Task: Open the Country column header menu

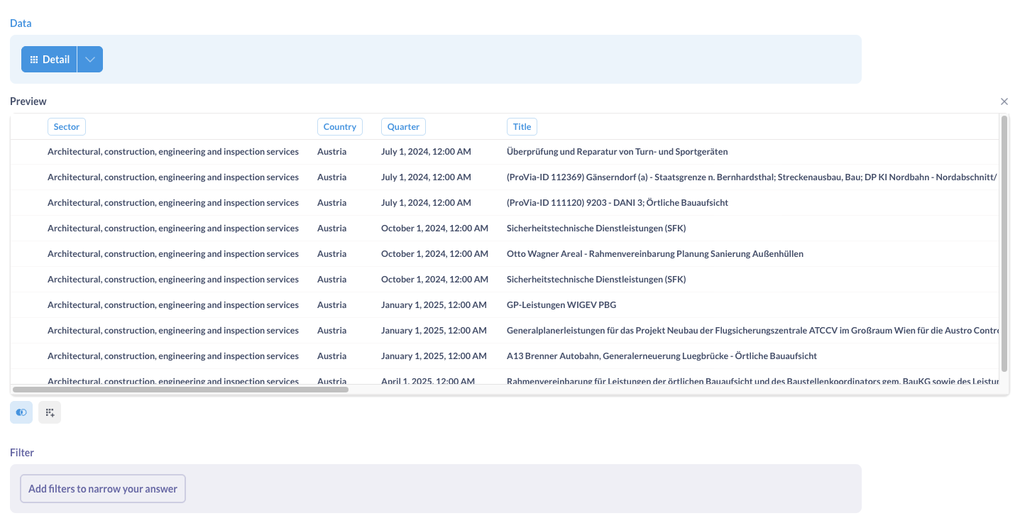Action: (339, 126)
